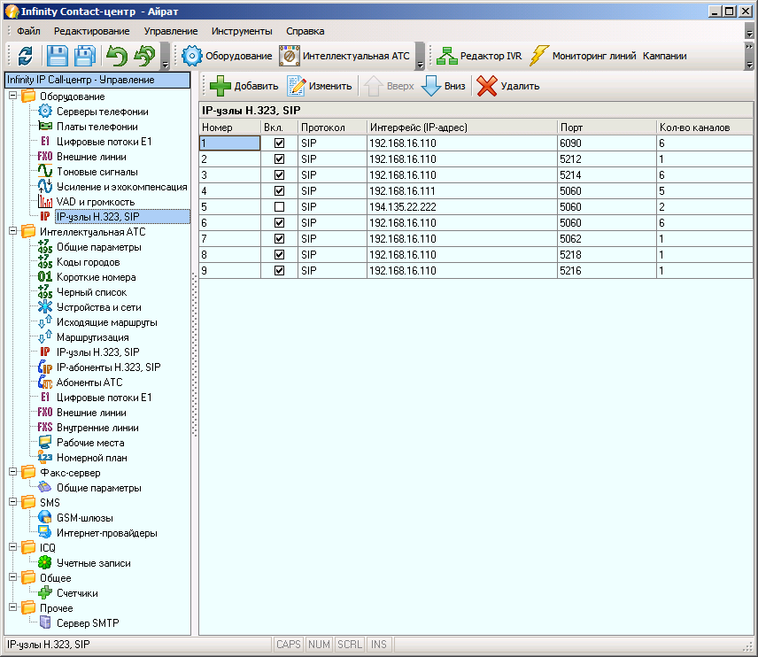Click the Изменить edit button

click(320, 86)
